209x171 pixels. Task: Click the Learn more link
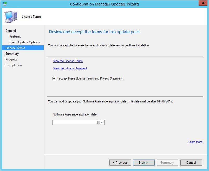click(195, 142)
